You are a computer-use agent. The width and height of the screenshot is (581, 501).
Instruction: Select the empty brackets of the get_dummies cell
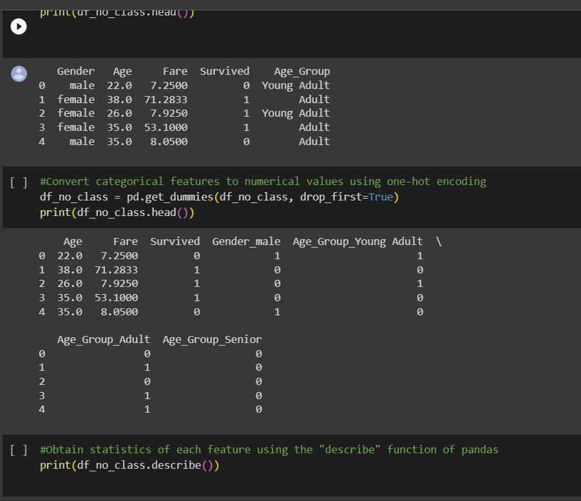[19, 182]
